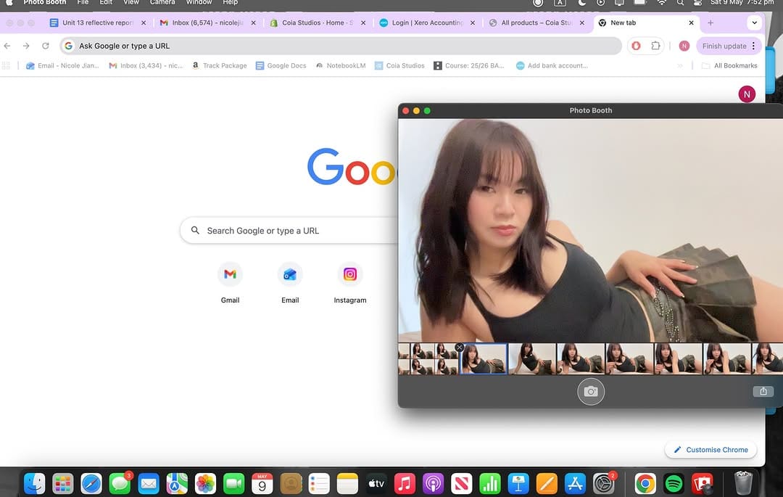The height and width of the screenshot is (497, 783).
Task: Open NotebookLM bookmark
Action: click(x=341, y=65)
